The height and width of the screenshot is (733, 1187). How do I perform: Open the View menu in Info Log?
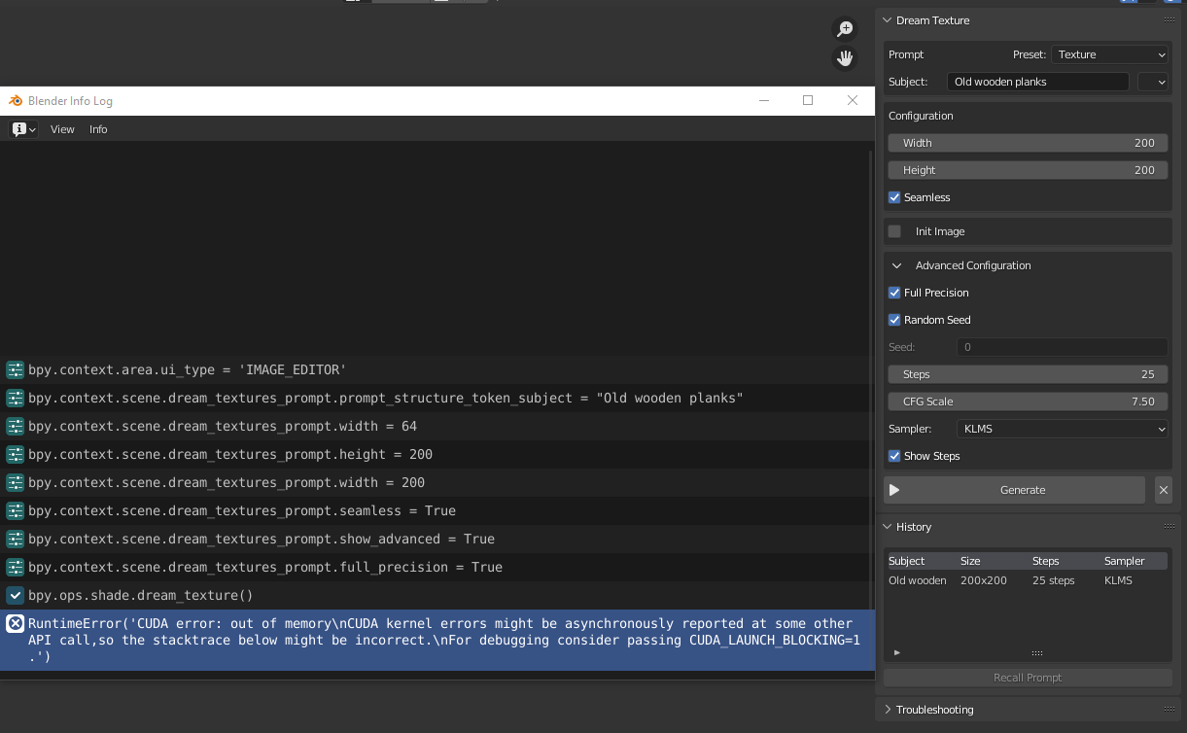(x=62, y=129)
